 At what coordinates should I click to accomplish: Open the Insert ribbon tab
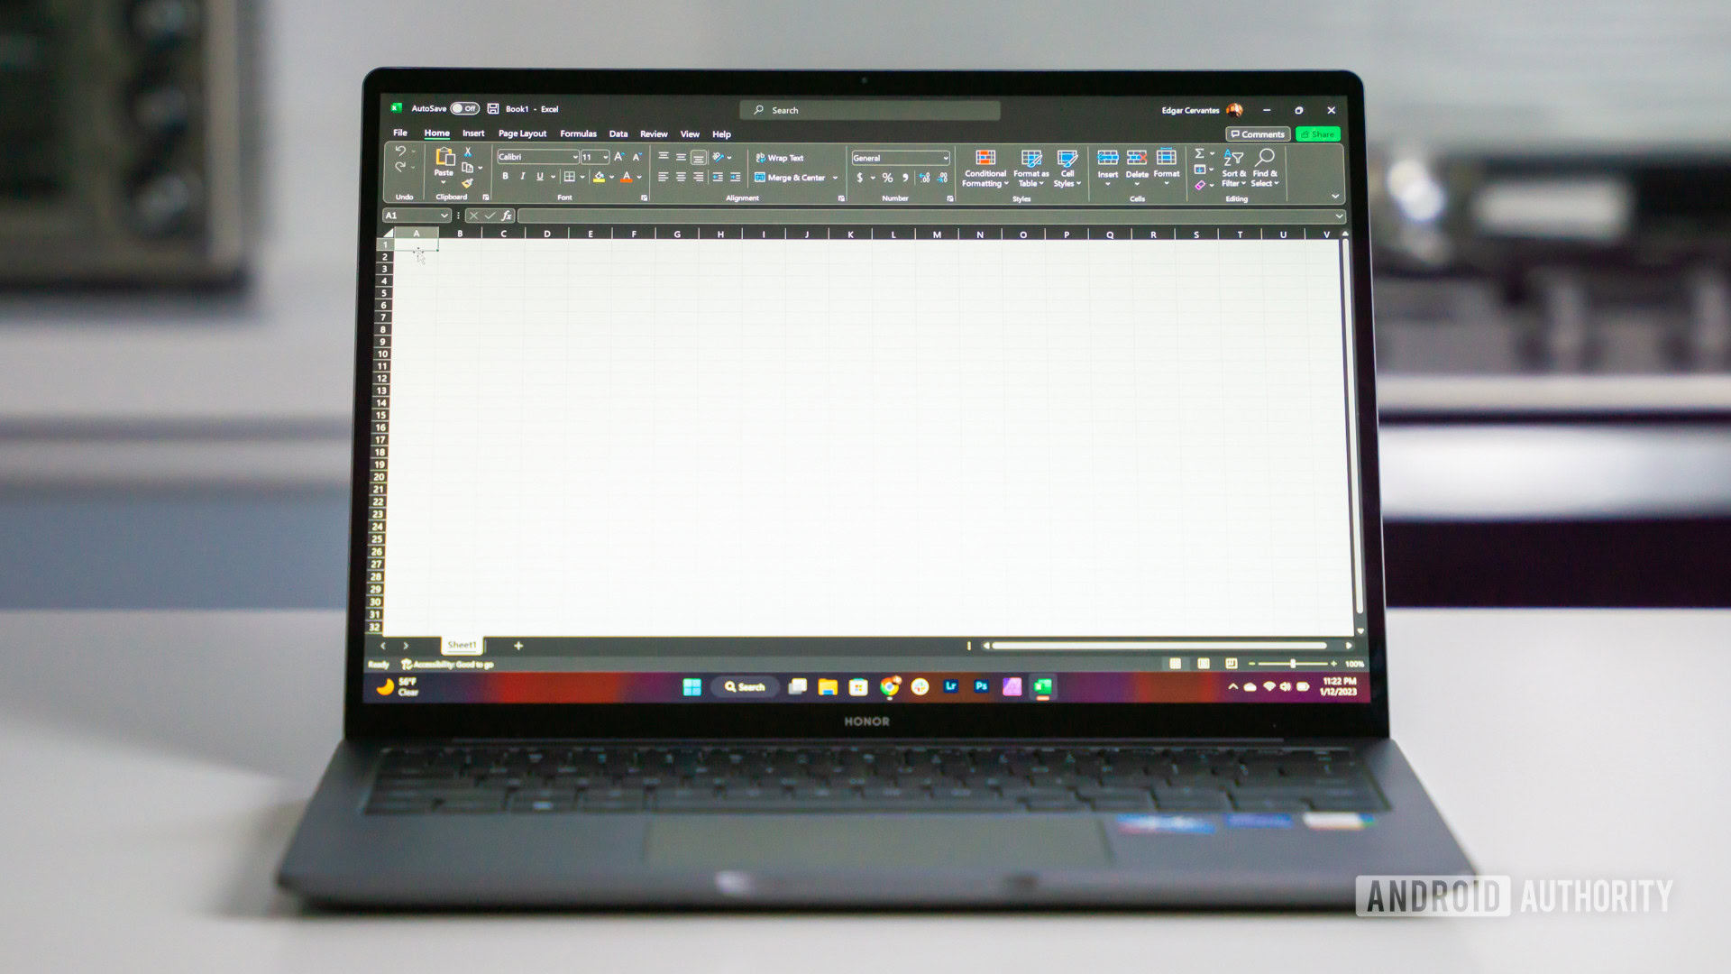473,133
